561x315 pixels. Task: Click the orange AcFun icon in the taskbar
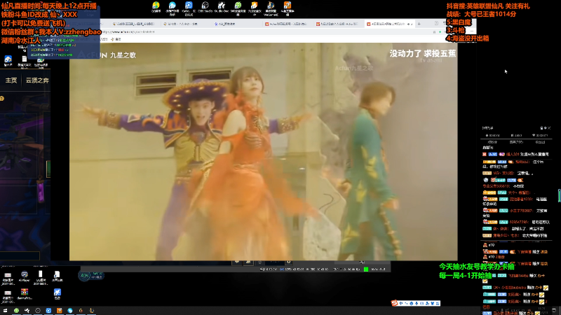click(60, 311)
